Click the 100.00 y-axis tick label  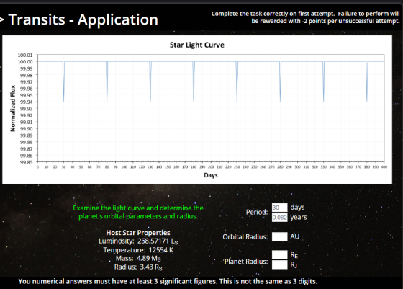(25, 62)
